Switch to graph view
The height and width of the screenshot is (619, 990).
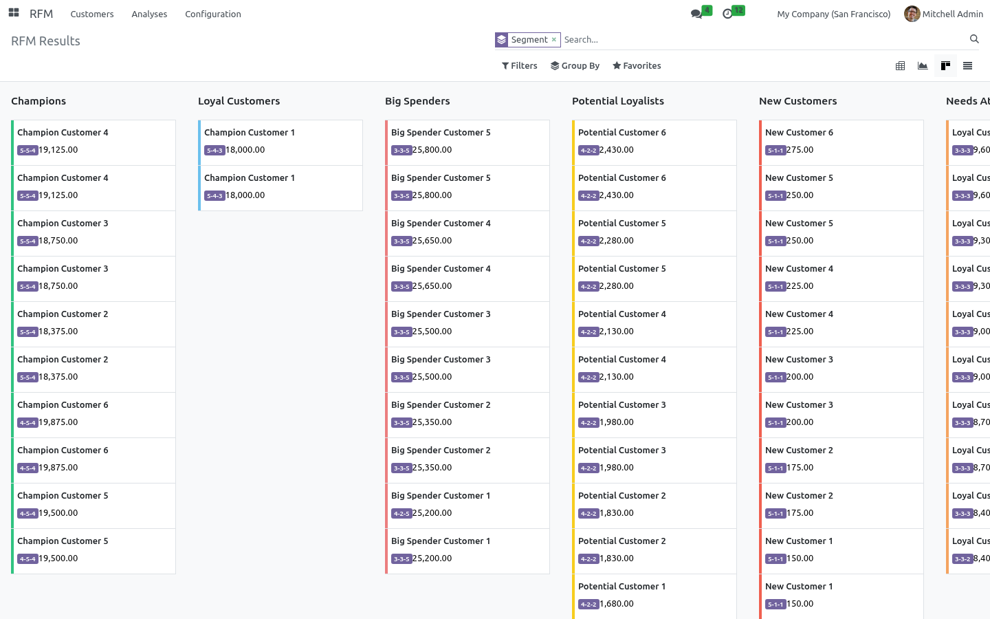(x=923, y=66)
